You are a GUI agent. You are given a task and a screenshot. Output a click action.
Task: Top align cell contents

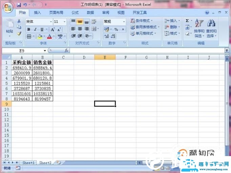73,21
